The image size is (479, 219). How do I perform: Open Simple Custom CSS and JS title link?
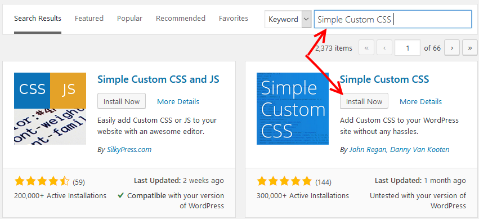[x=158, y=79]
